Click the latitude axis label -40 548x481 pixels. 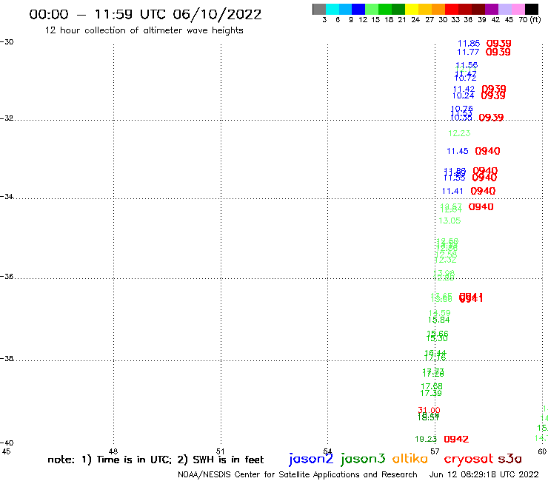click(x=7, y=443)
